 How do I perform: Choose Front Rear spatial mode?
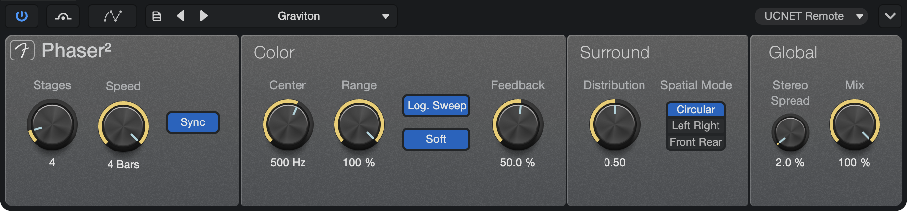(x=696, y=142)
